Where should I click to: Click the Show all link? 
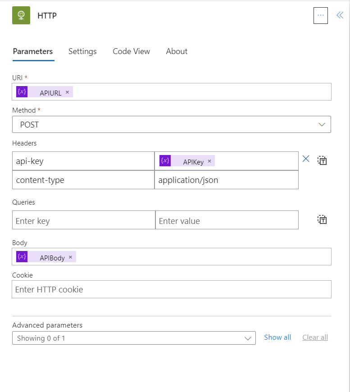pyautogui.click(x=277, y=337)
